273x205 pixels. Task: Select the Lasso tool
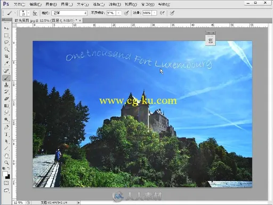[6, 42]
